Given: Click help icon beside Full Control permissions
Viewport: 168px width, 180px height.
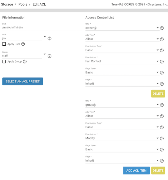Looking at the screenshot, I should (x=162, y=62).
